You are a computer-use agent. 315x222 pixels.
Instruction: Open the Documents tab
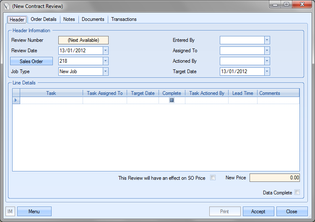point(93,19)
